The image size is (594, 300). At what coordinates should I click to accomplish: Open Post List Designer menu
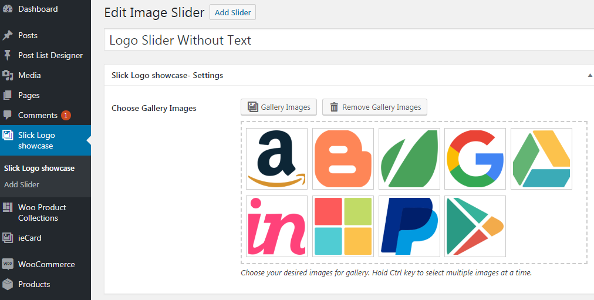[x=50, y=55]
